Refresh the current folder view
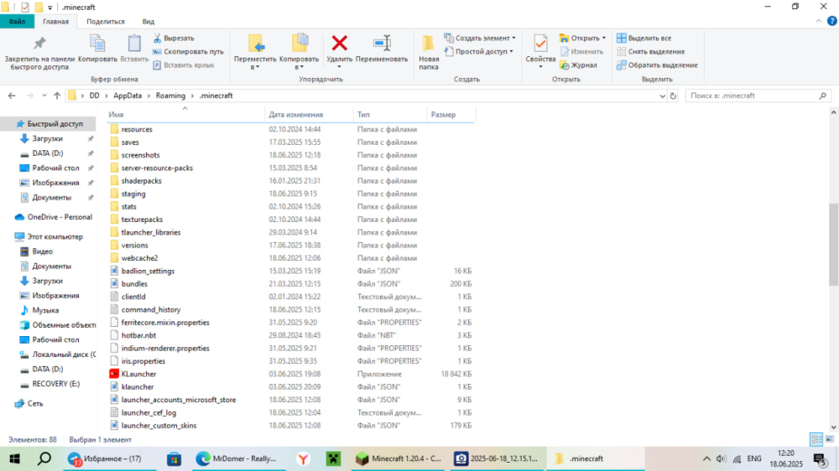This screenshot has width=839, height=471. [x=673, y=96]
